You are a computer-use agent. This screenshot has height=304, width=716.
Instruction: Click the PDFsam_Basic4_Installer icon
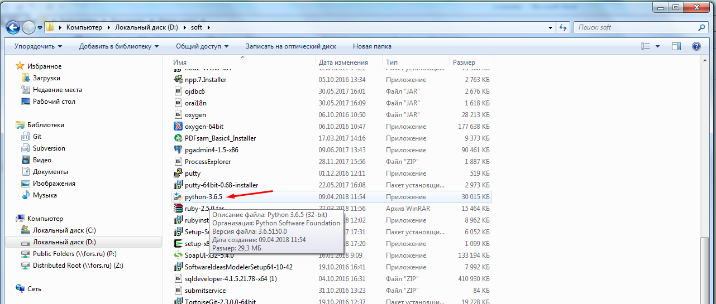tap(178, 138)
